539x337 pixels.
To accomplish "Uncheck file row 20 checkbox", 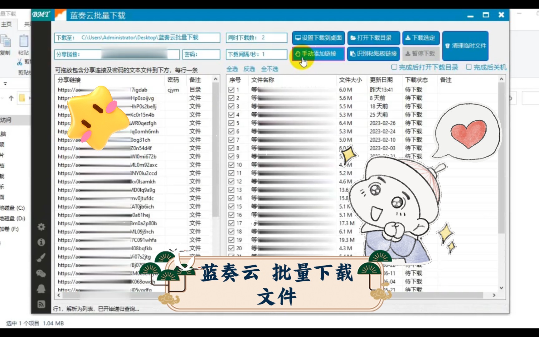I will pyautogui.click(x=231, y=248).
